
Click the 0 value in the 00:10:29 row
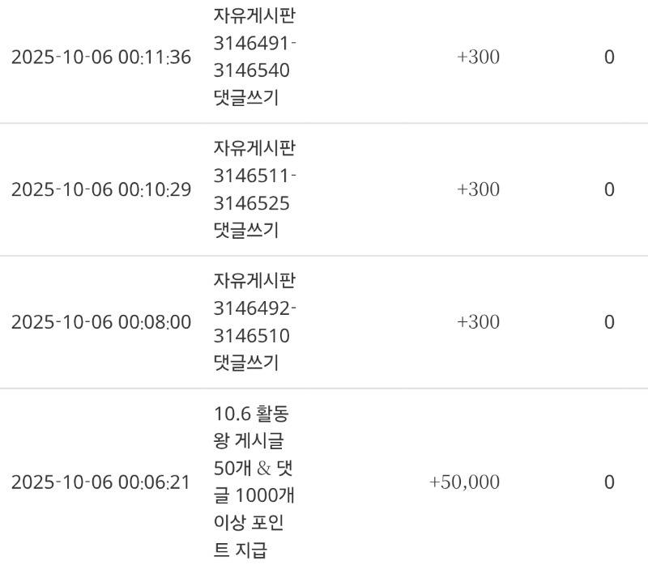click(x=609, y=189)
